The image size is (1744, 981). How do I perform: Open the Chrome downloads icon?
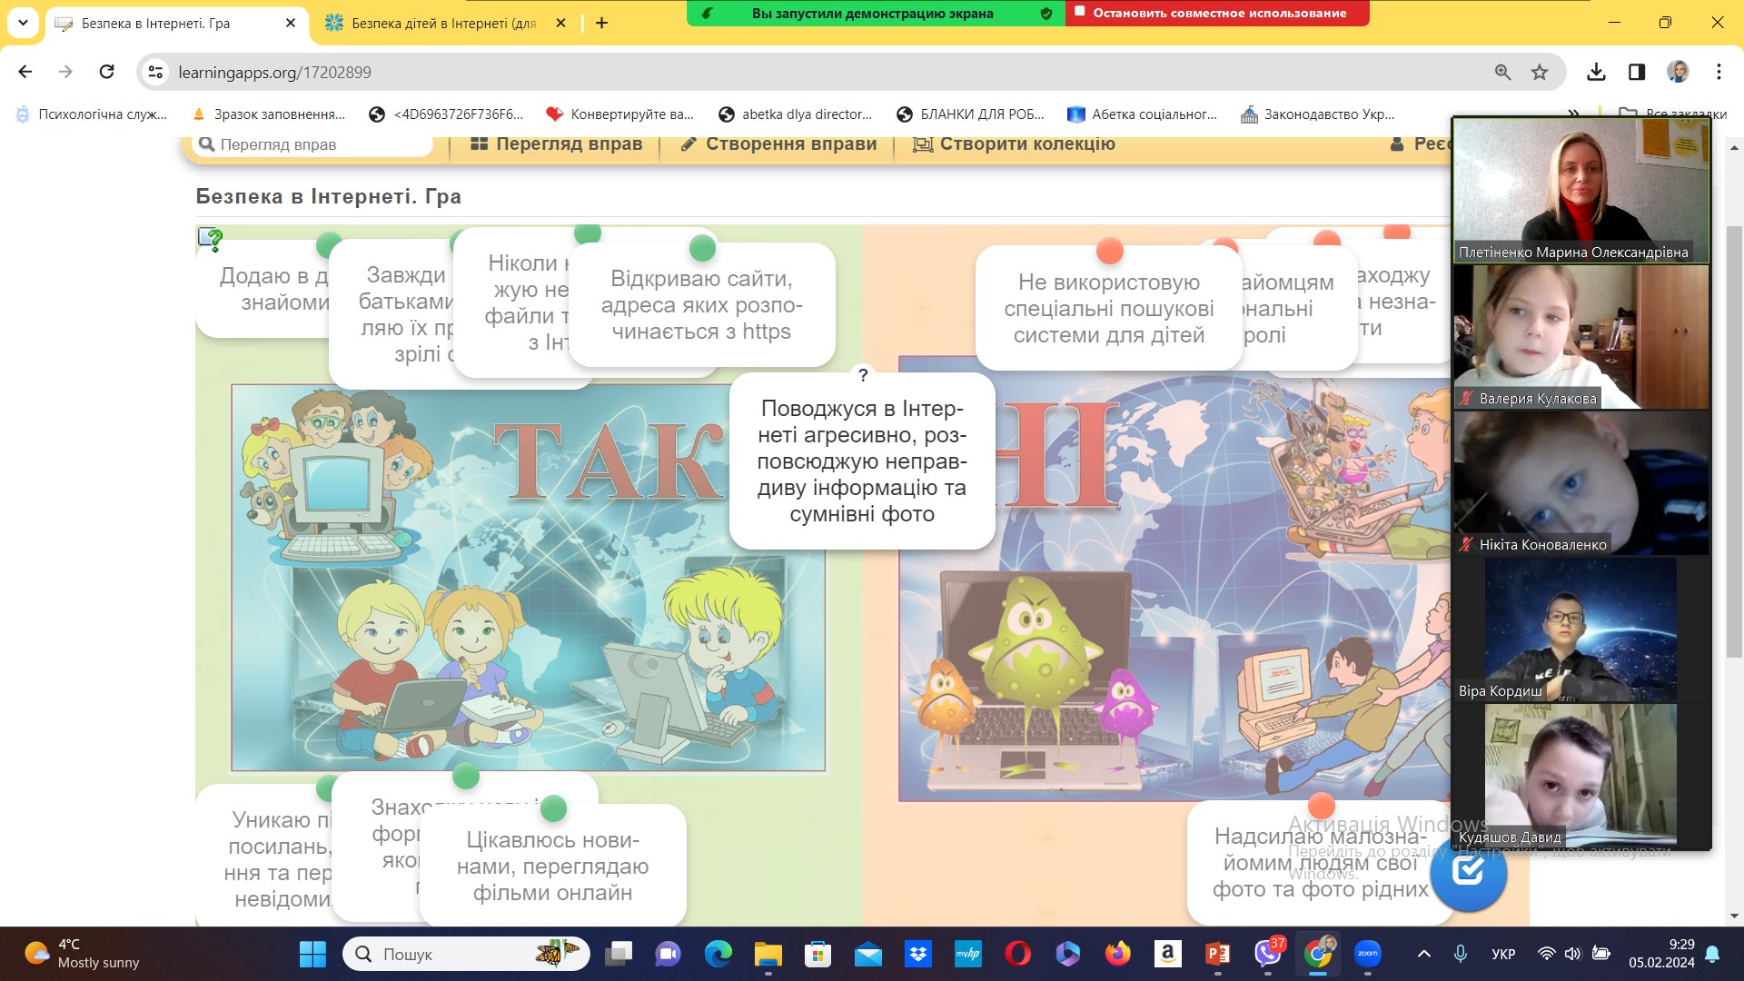point(1596,72)
